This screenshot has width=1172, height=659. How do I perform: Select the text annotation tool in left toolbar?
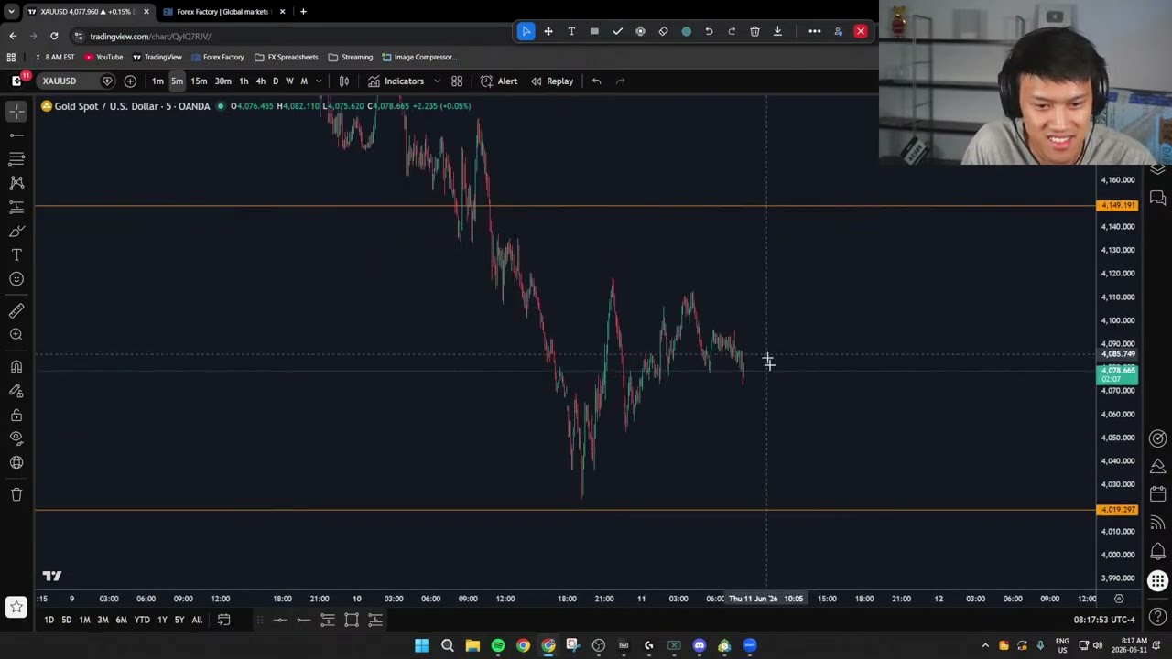click(x=16, y=254)
